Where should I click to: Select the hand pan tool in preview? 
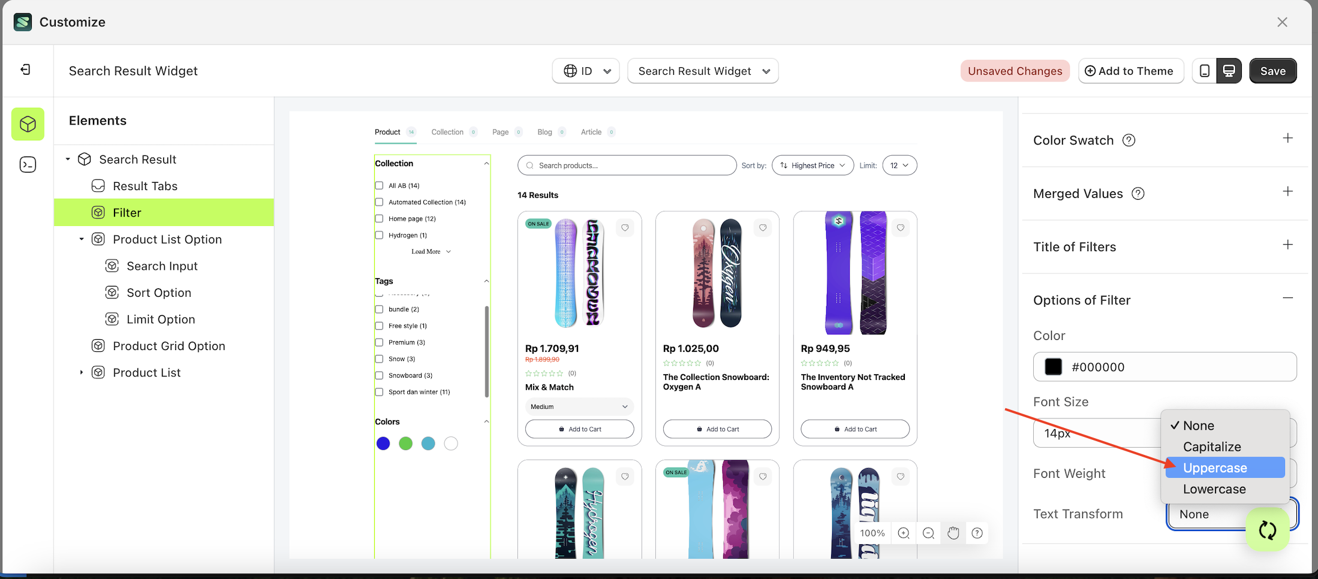click(952, 533)
